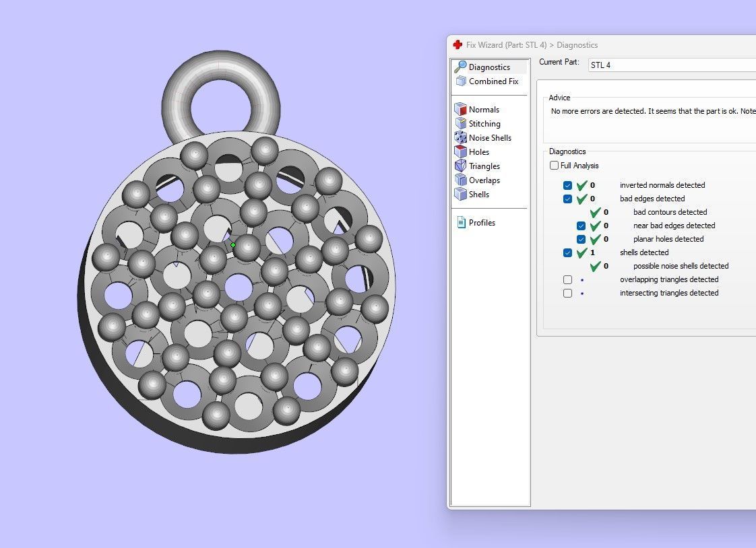Enable intersecting triangles detected checkbox
The image size is (756, 548).
pyautogui.click(x=567, y=294)
